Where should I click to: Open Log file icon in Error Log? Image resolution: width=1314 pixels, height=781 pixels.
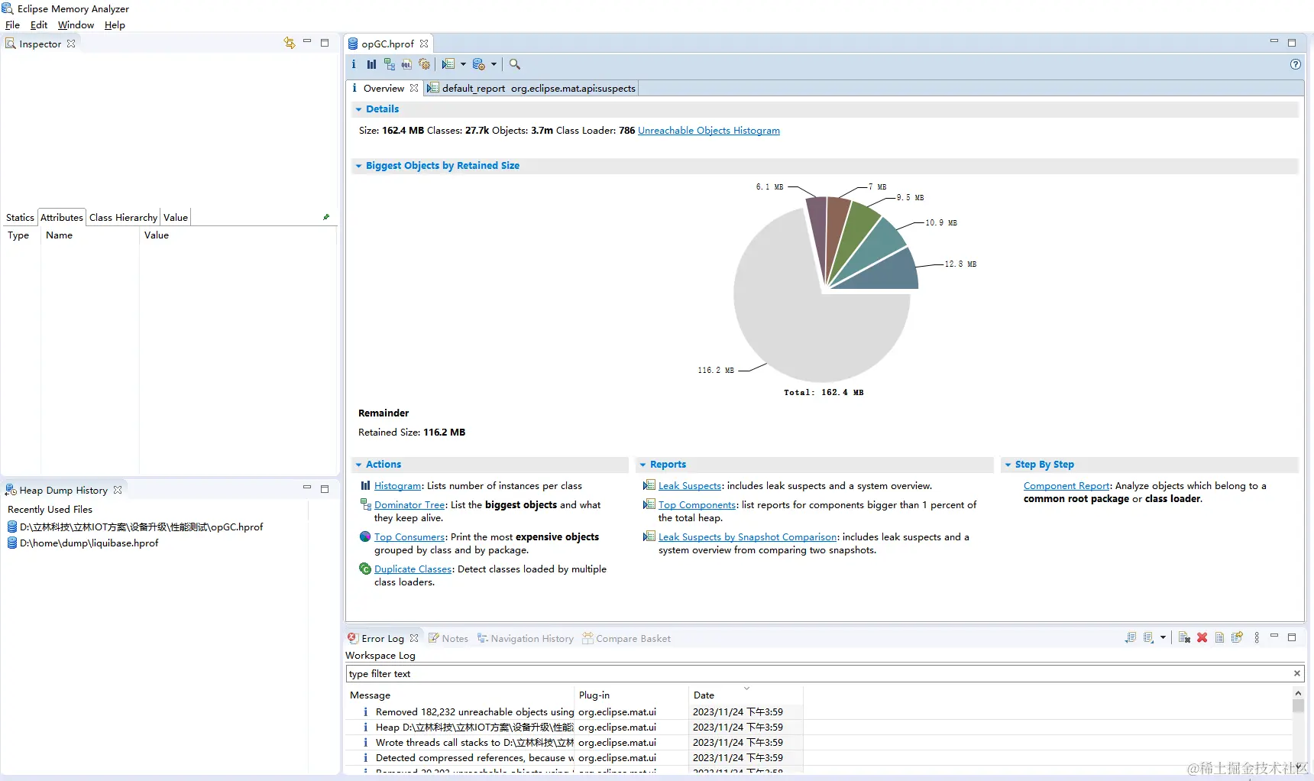coord(1220,637)
